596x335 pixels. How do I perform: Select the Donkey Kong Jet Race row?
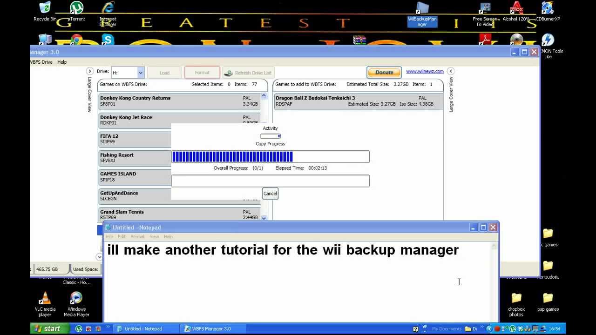coord(179,120)
